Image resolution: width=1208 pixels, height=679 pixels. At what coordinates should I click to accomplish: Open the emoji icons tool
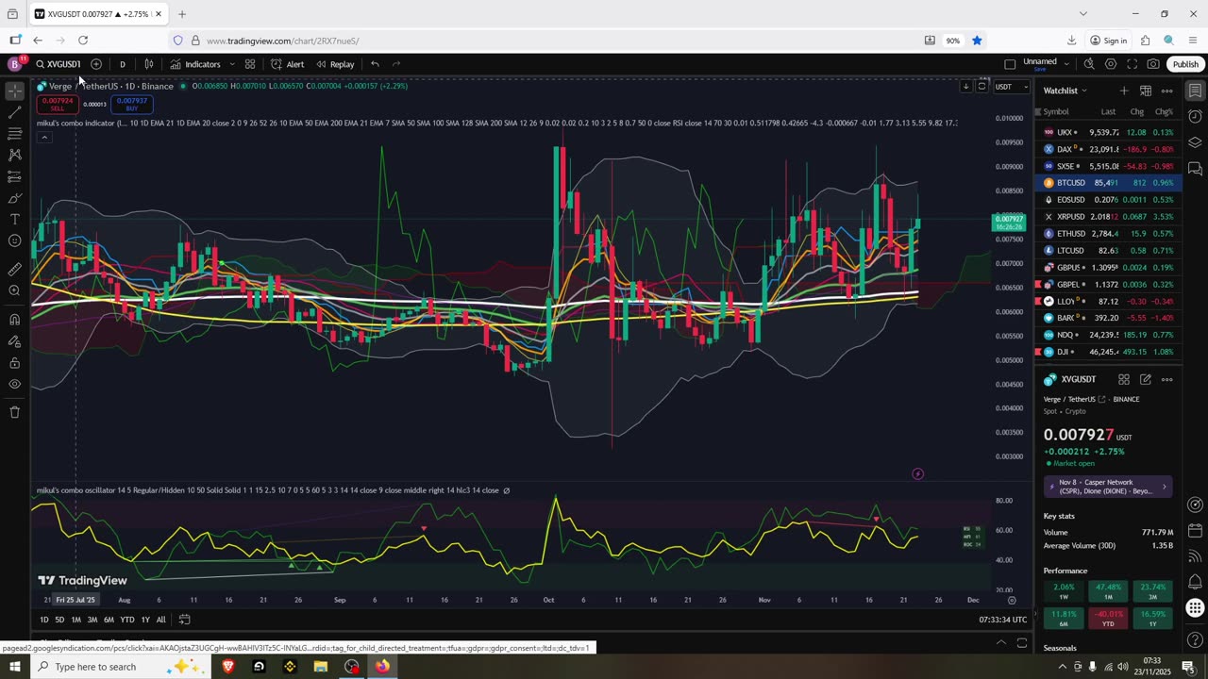pos(14,241)
